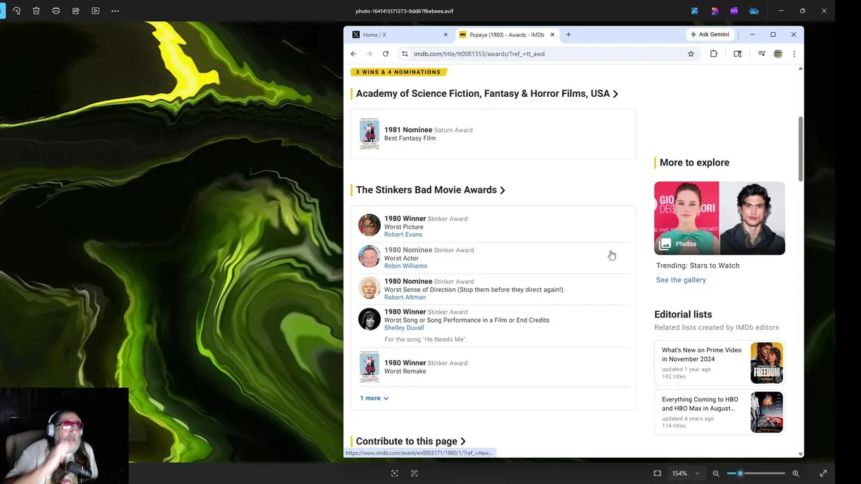Open the Microsoft Designer colorful icon

click(x=714, y=11)
